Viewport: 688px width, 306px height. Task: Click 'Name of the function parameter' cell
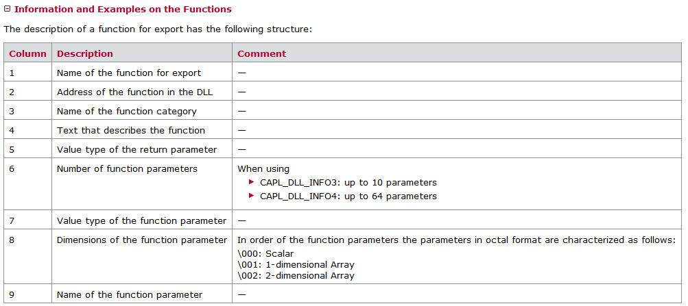coord(130,294)
